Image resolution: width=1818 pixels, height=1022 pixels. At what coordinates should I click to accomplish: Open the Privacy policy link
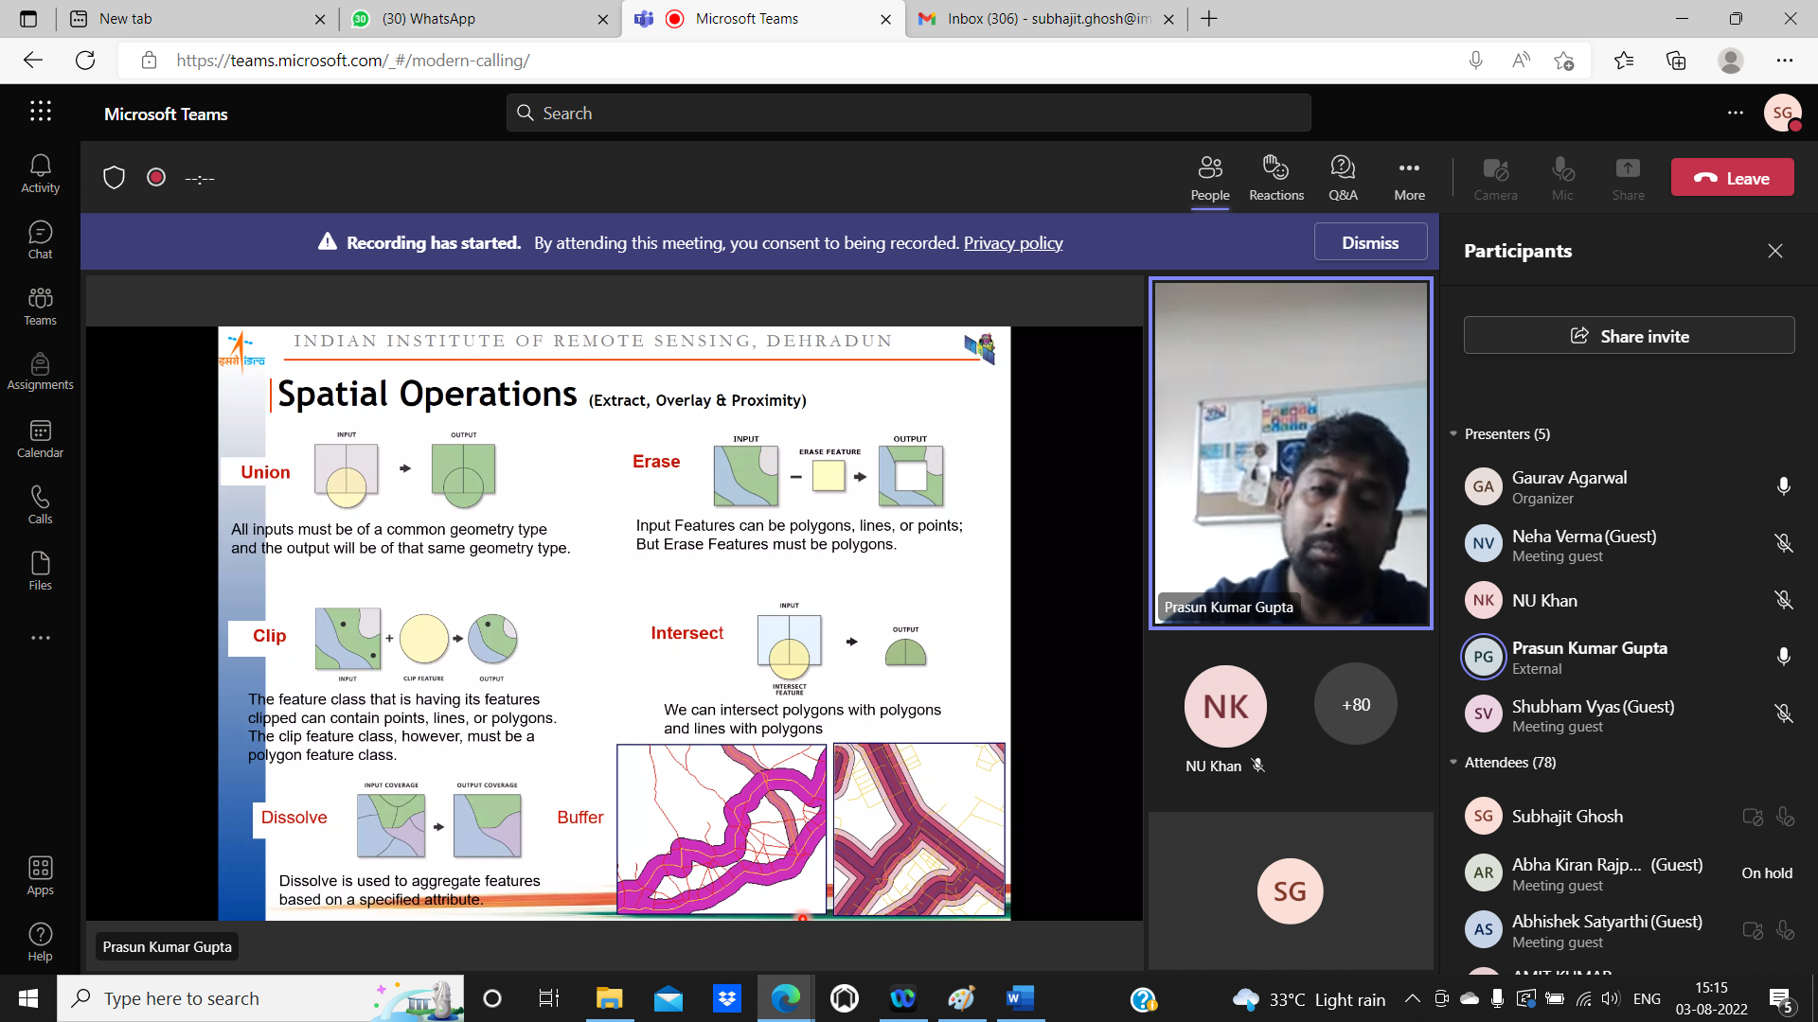pyautogui.click(x=1012, y=243)
